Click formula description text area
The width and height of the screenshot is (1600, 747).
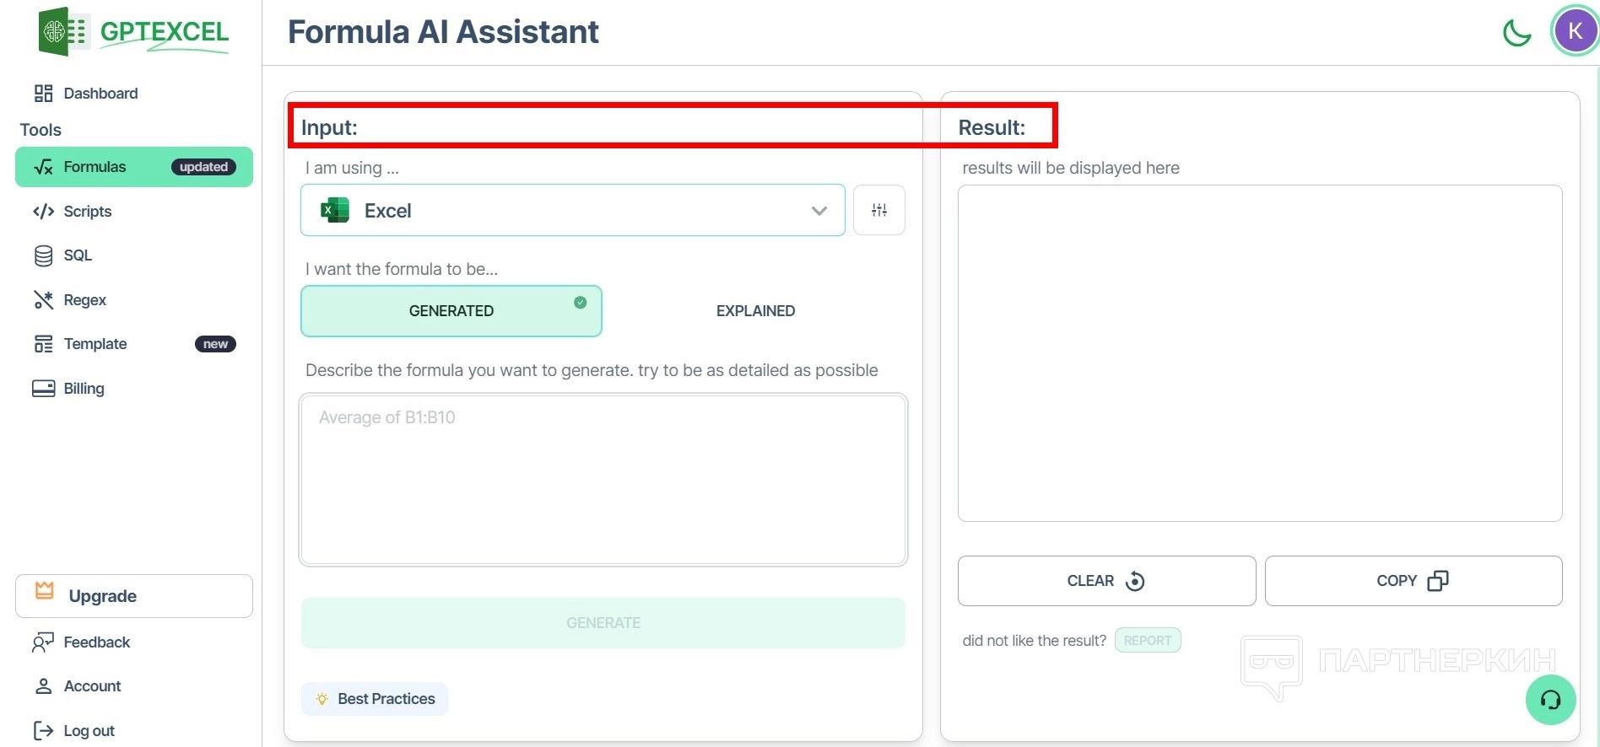[x=603, y=480]
